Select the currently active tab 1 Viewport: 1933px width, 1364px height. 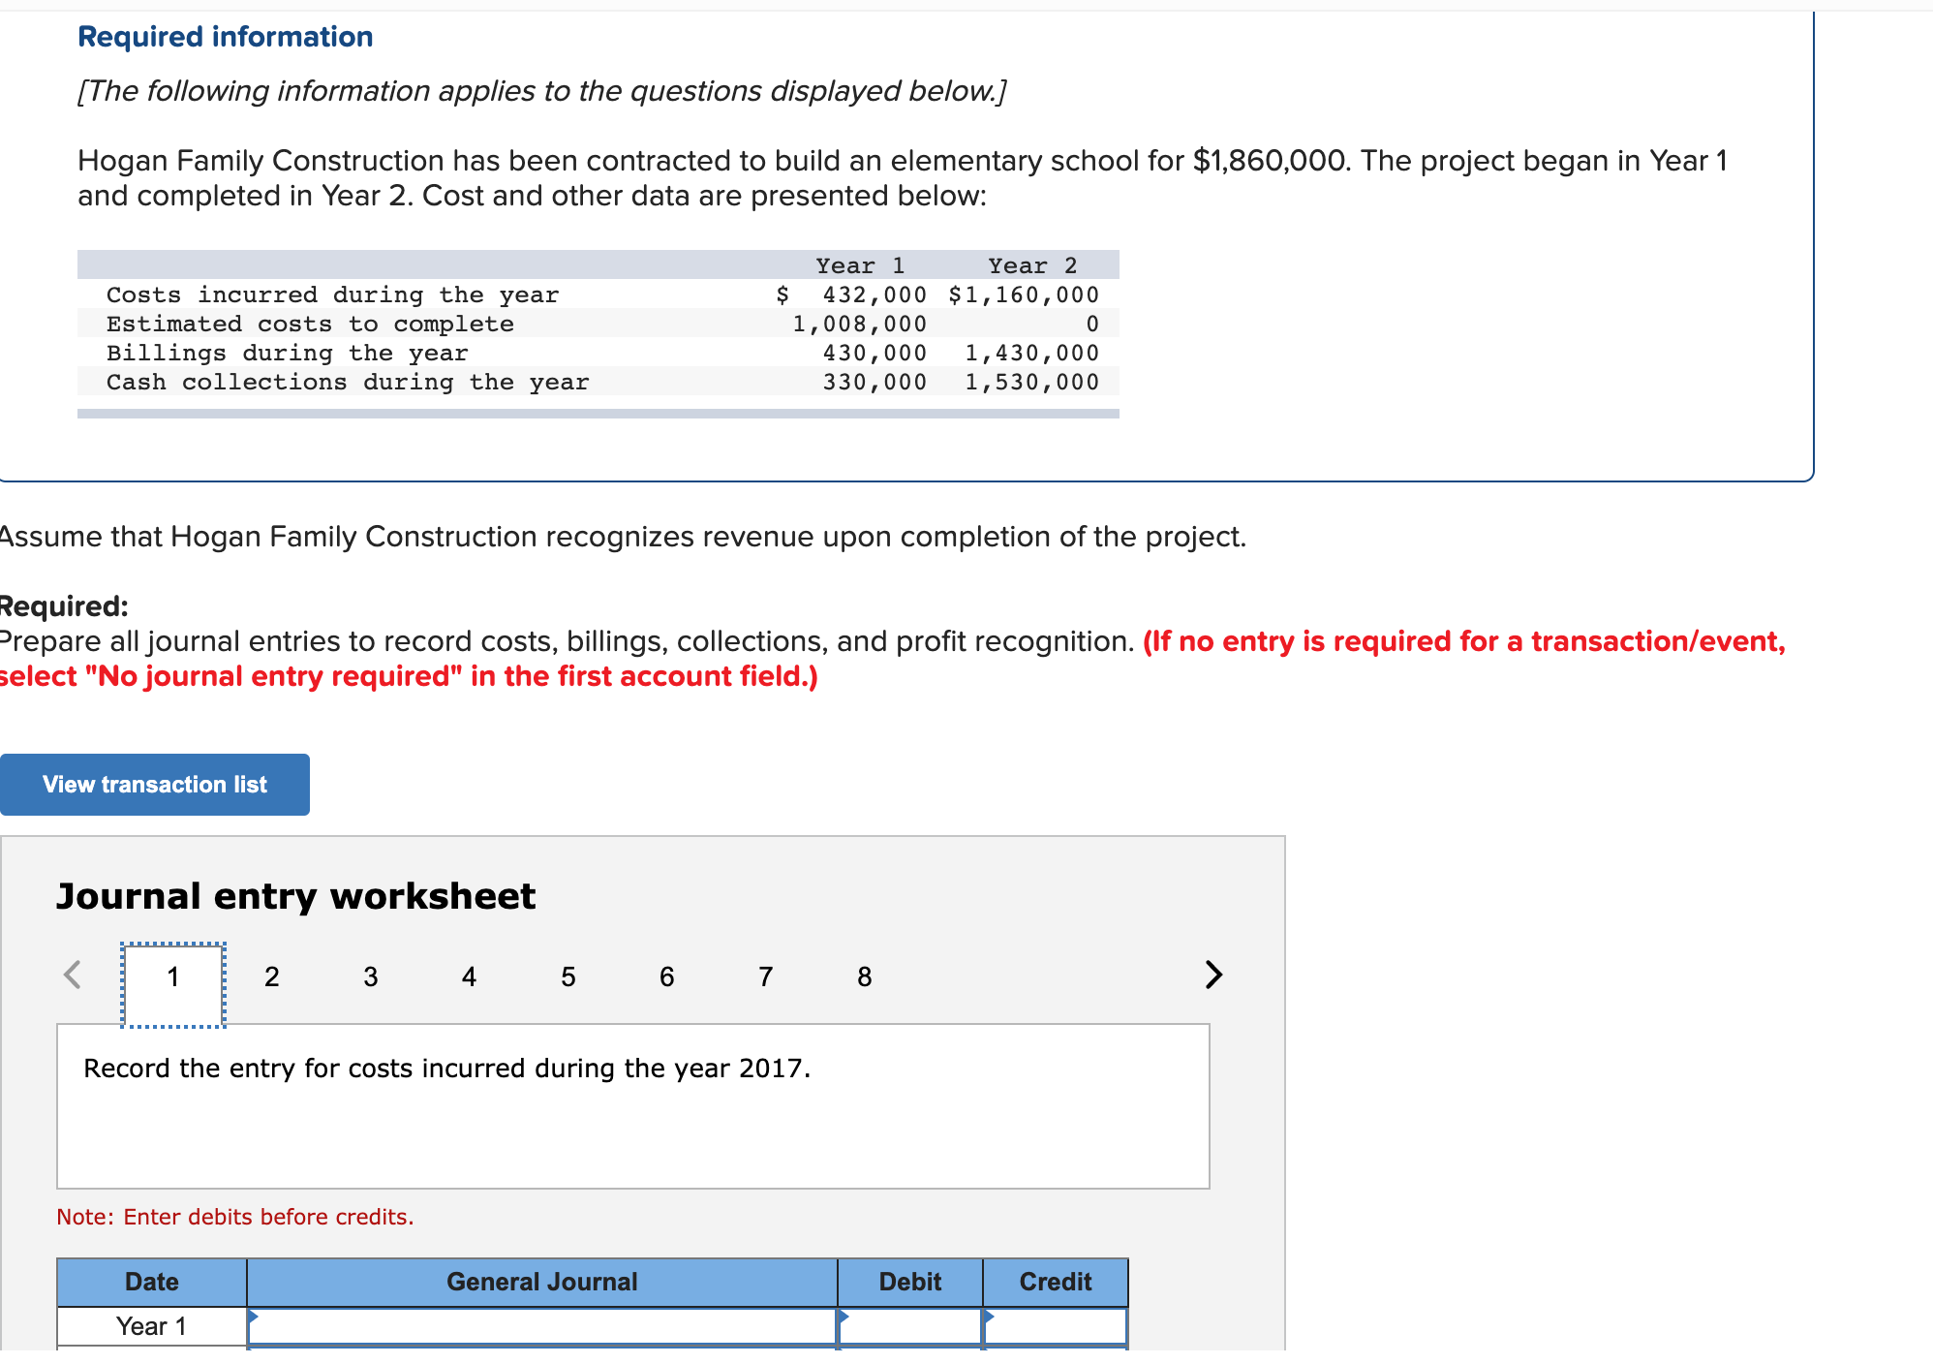(x=172, y=976)
